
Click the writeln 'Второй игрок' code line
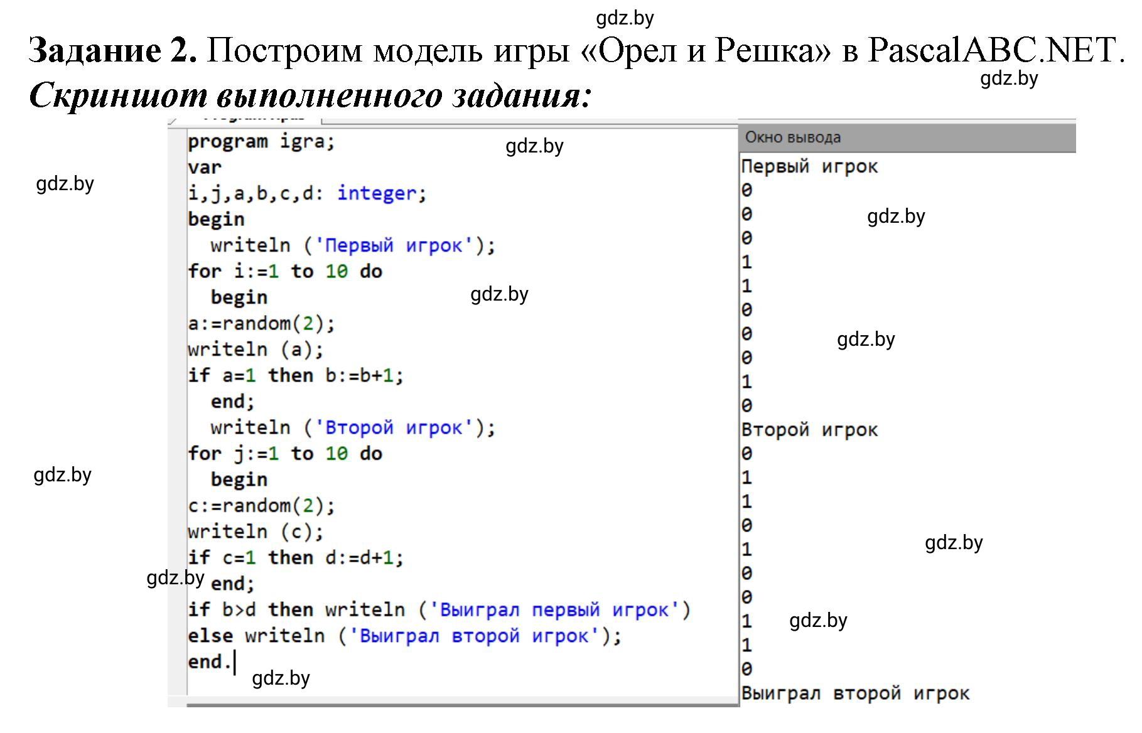click(353, 428)
